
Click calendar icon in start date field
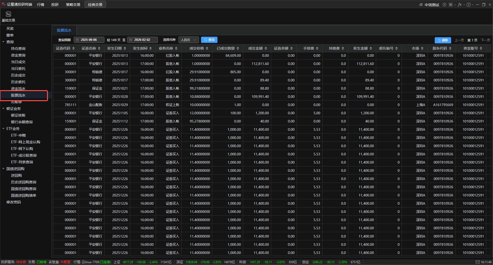pyautogui.click(x=77, y=40)
